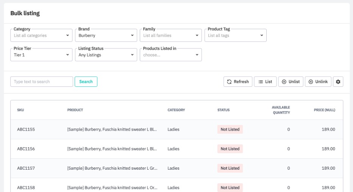Click the Available Quantity column header
The image size is (353, 192).
coord(281,110)
